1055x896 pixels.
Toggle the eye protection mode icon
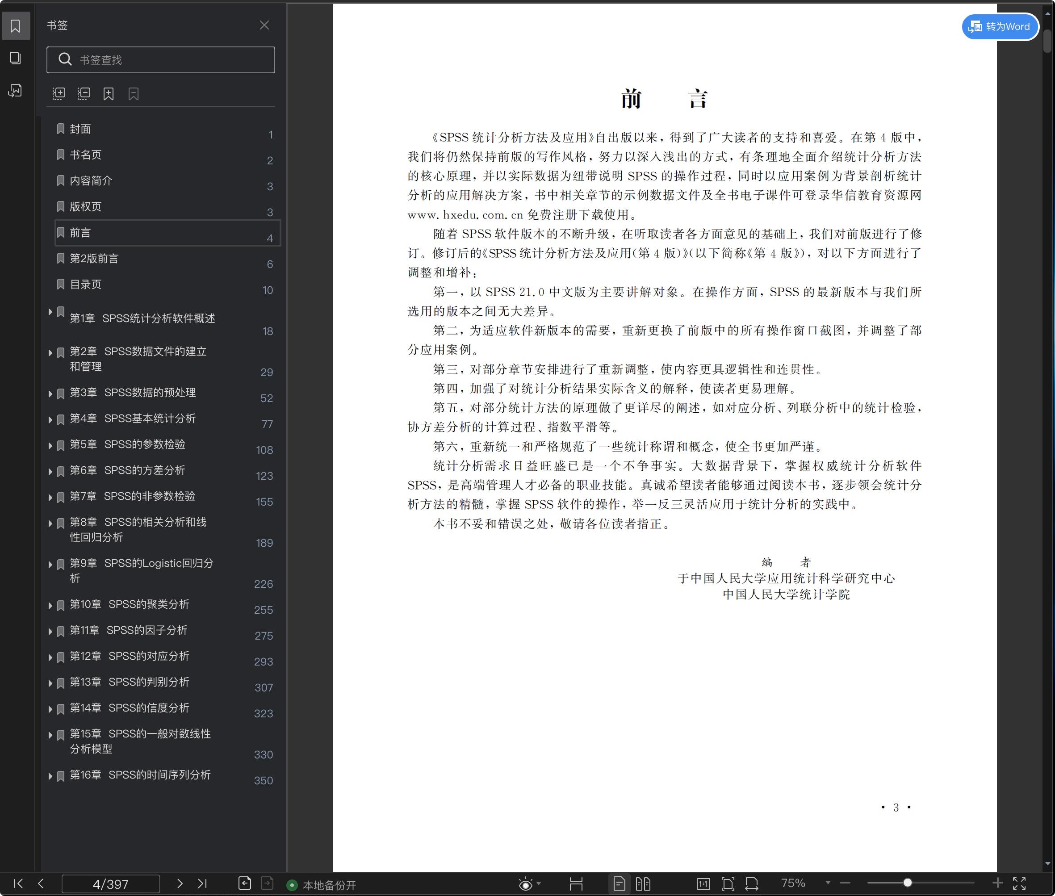tap(526, 884)
